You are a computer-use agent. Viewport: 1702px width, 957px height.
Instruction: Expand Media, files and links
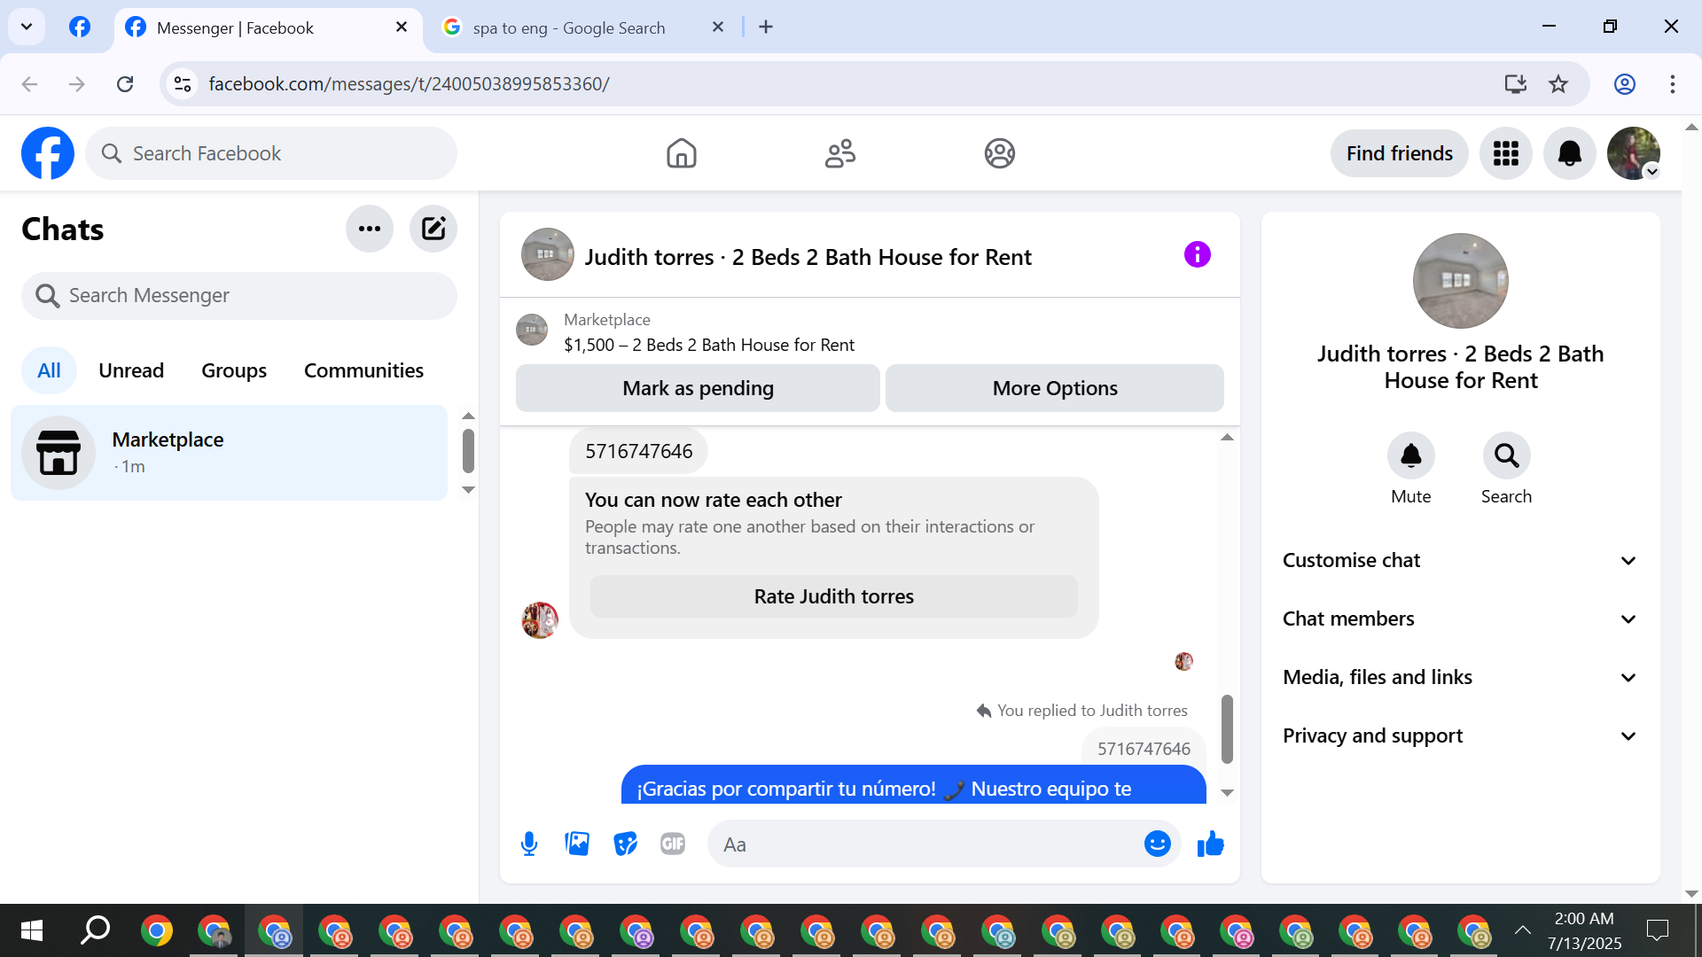[x=1460, y=677]
